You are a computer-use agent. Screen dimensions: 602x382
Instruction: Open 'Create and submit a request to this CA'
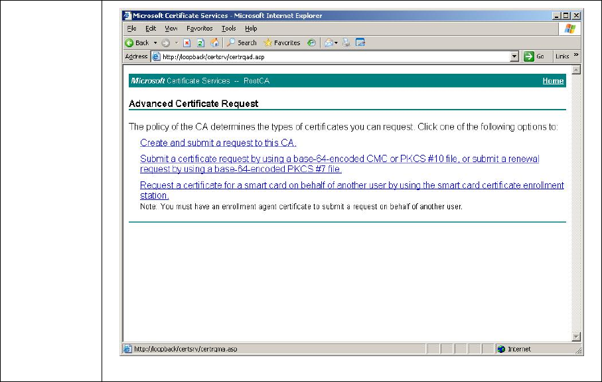click(218, 143)
